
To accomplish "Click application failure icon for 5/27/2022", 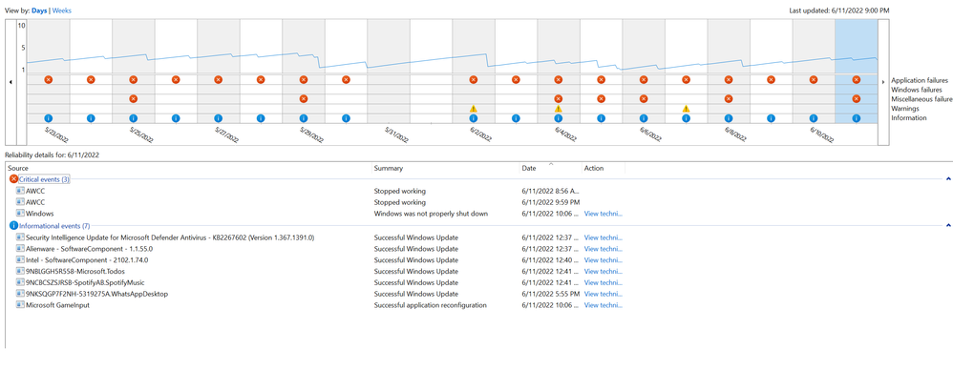I will pyautogui.click(x=218, y=79).
